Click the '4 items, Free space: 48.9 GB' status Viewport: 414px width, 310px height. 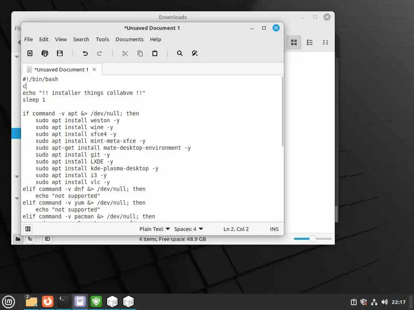(x=172, y=239)
